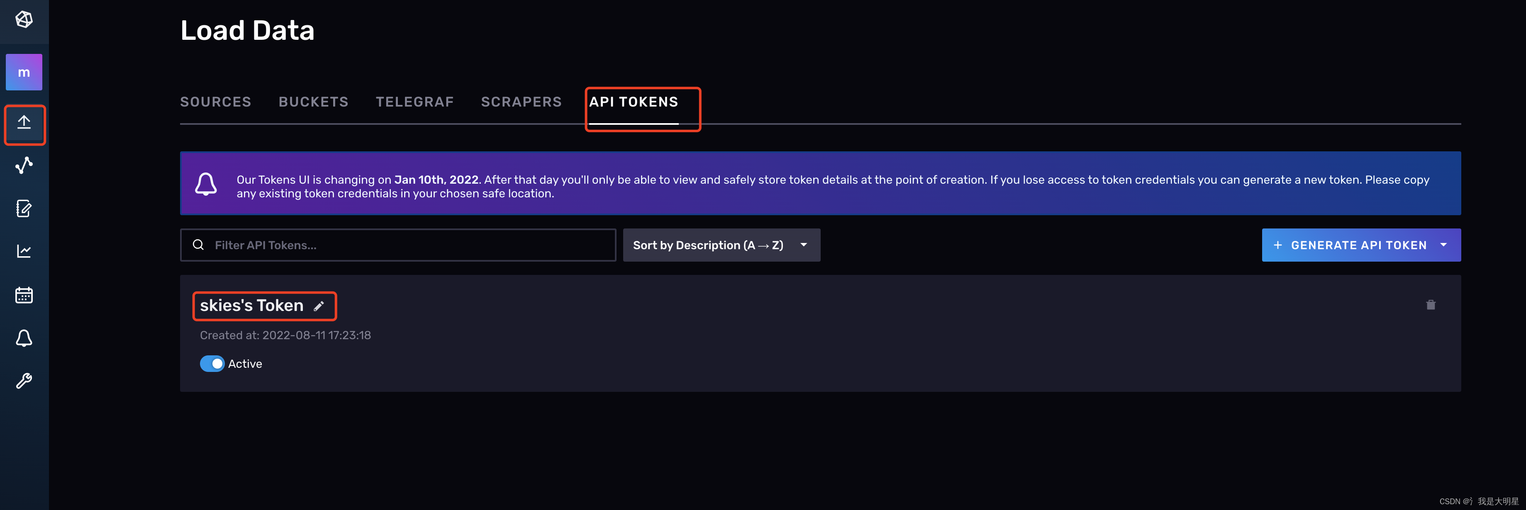Open Sort by Description dropdown
Screen dimensions: 1526x510
pyautogui.click(x=721, y=245)
